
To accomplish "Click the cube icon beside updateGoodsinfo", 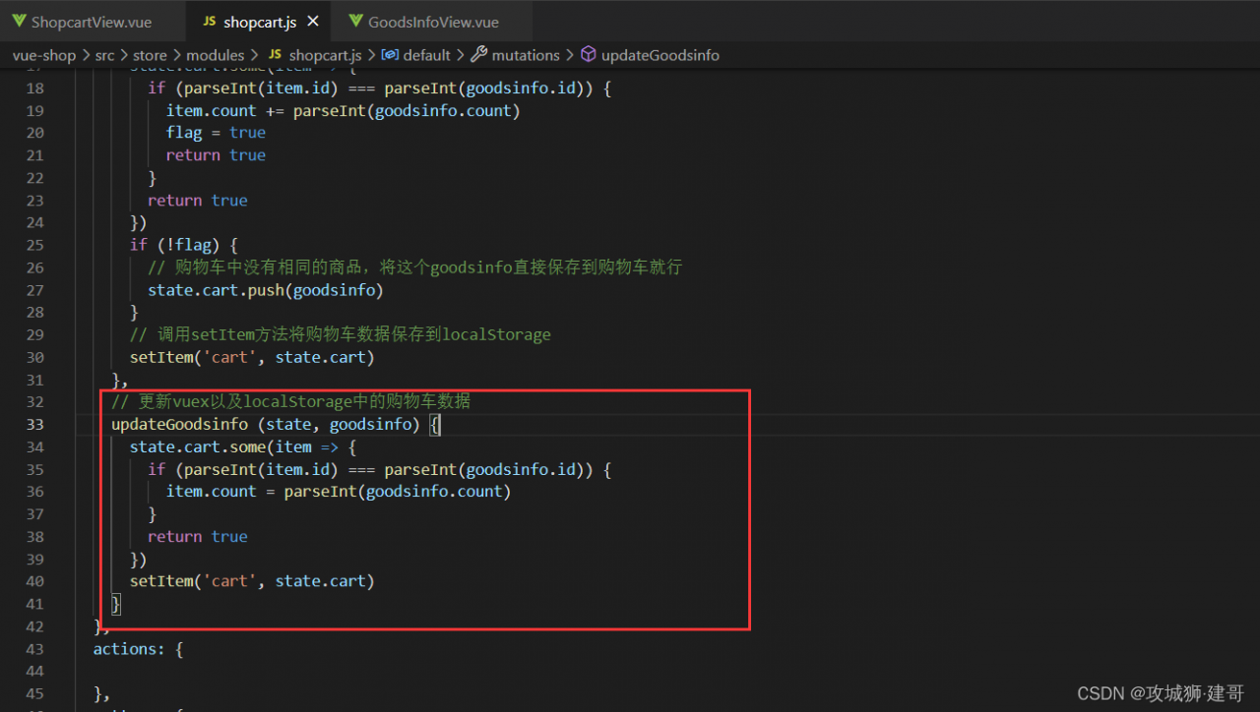I will pos(589,55).
